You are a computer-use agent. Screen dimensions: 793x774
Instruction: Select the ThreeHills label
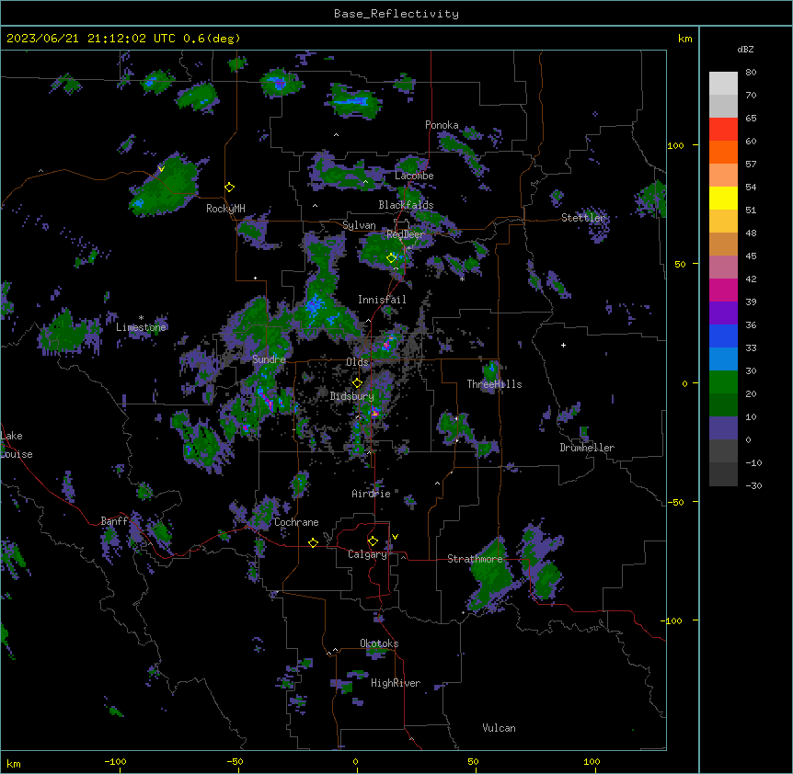click(x=494, y=384)
